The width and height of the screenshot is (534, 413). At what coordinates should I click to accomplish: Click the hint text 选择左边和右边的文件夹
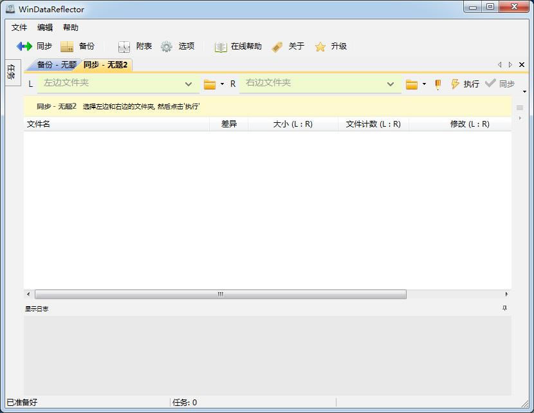click(141, 107)
